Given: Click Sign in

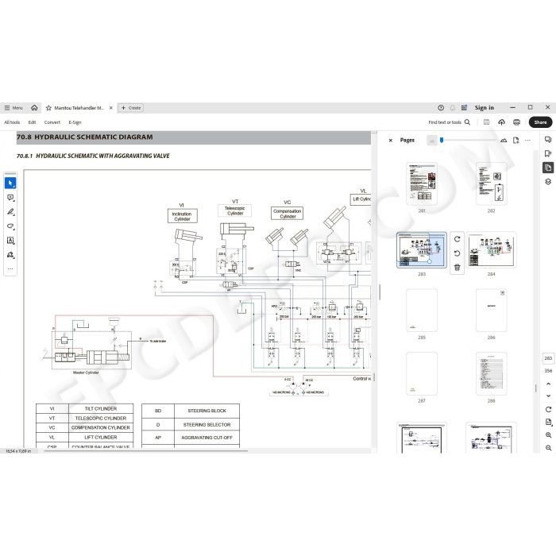Looking at the screenshot, I should pyautogui.click(x=484, y=108).
